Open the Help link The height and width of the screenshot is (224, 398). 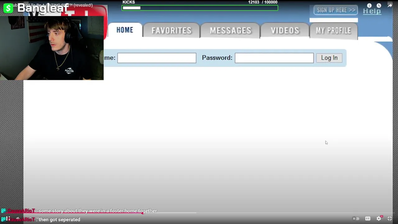pos(372,11)
